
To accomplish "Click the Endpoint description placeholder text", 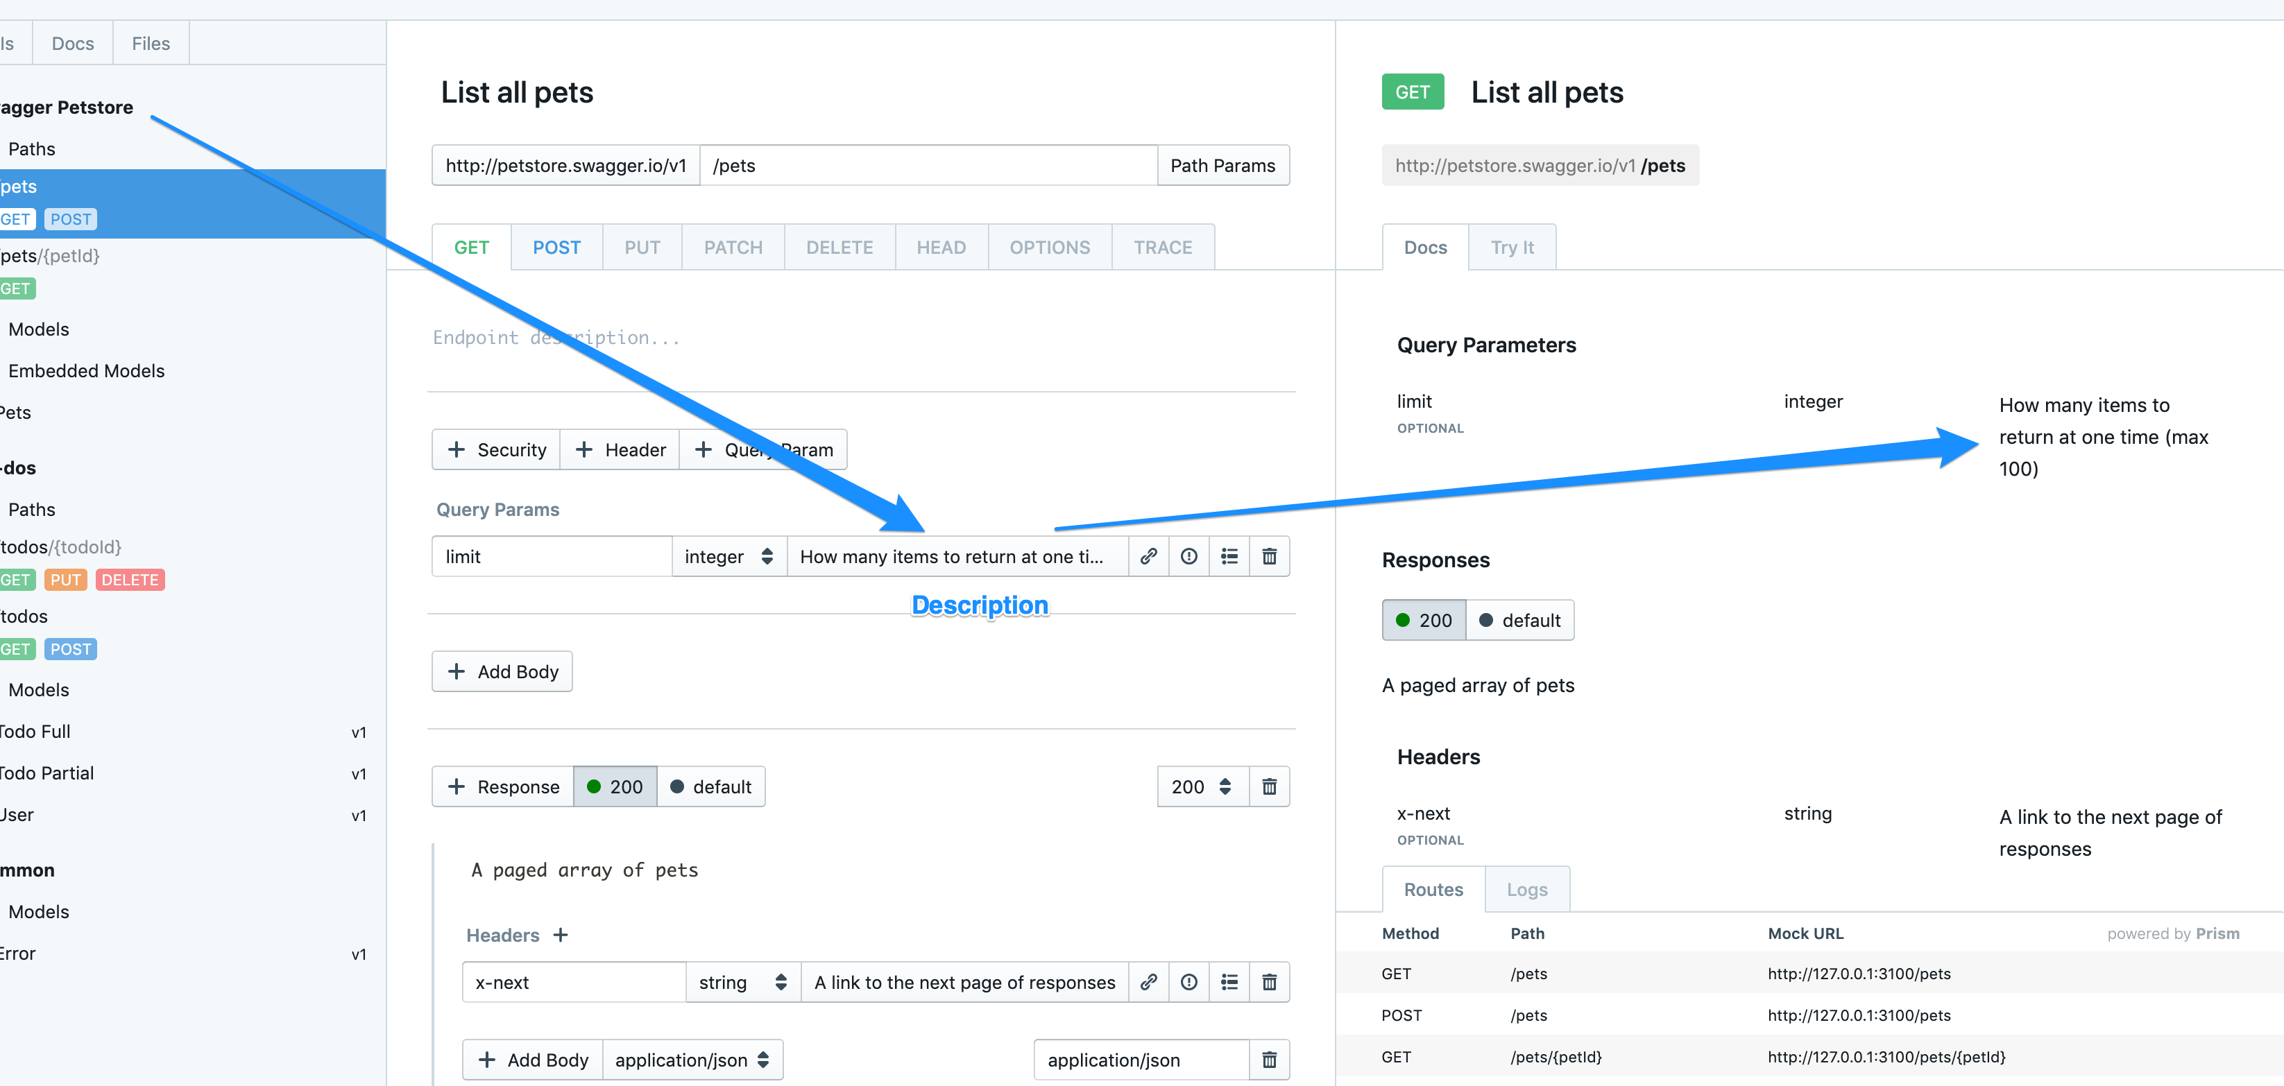I will pos(556,337).
